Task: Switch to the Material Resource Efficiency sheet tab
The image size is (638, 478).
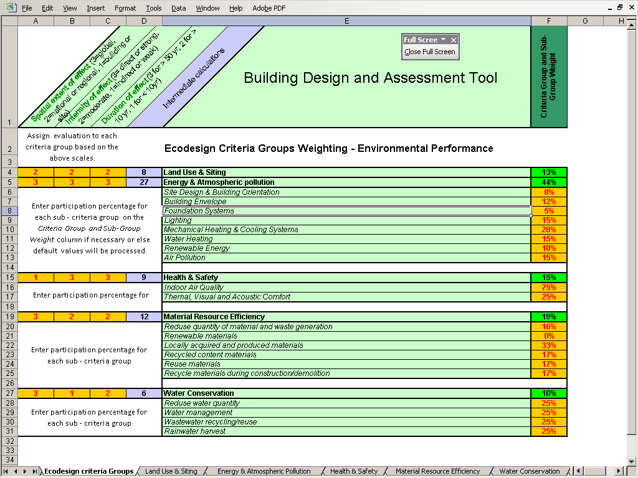Action: (437, 471)
